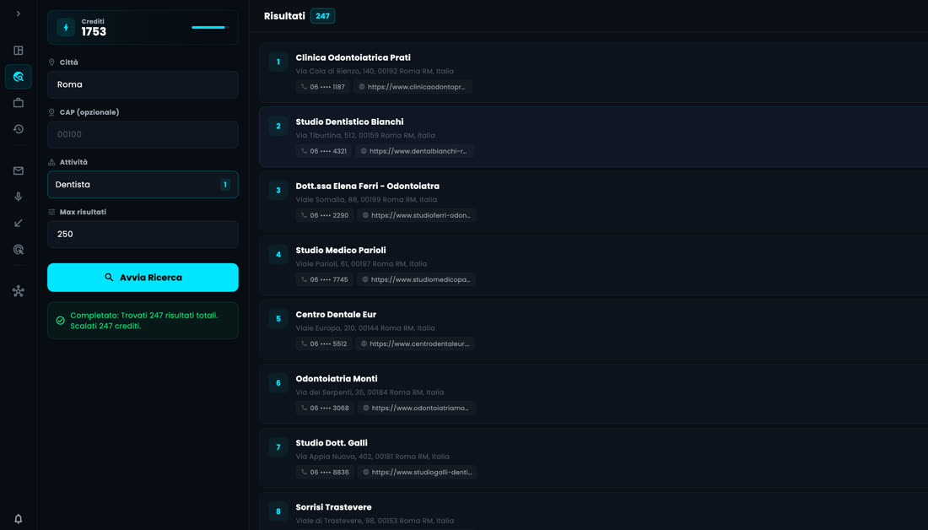Open the dashboard layout icon in sidebar
This screenshot has width=928, height=530.
point(19,51)
